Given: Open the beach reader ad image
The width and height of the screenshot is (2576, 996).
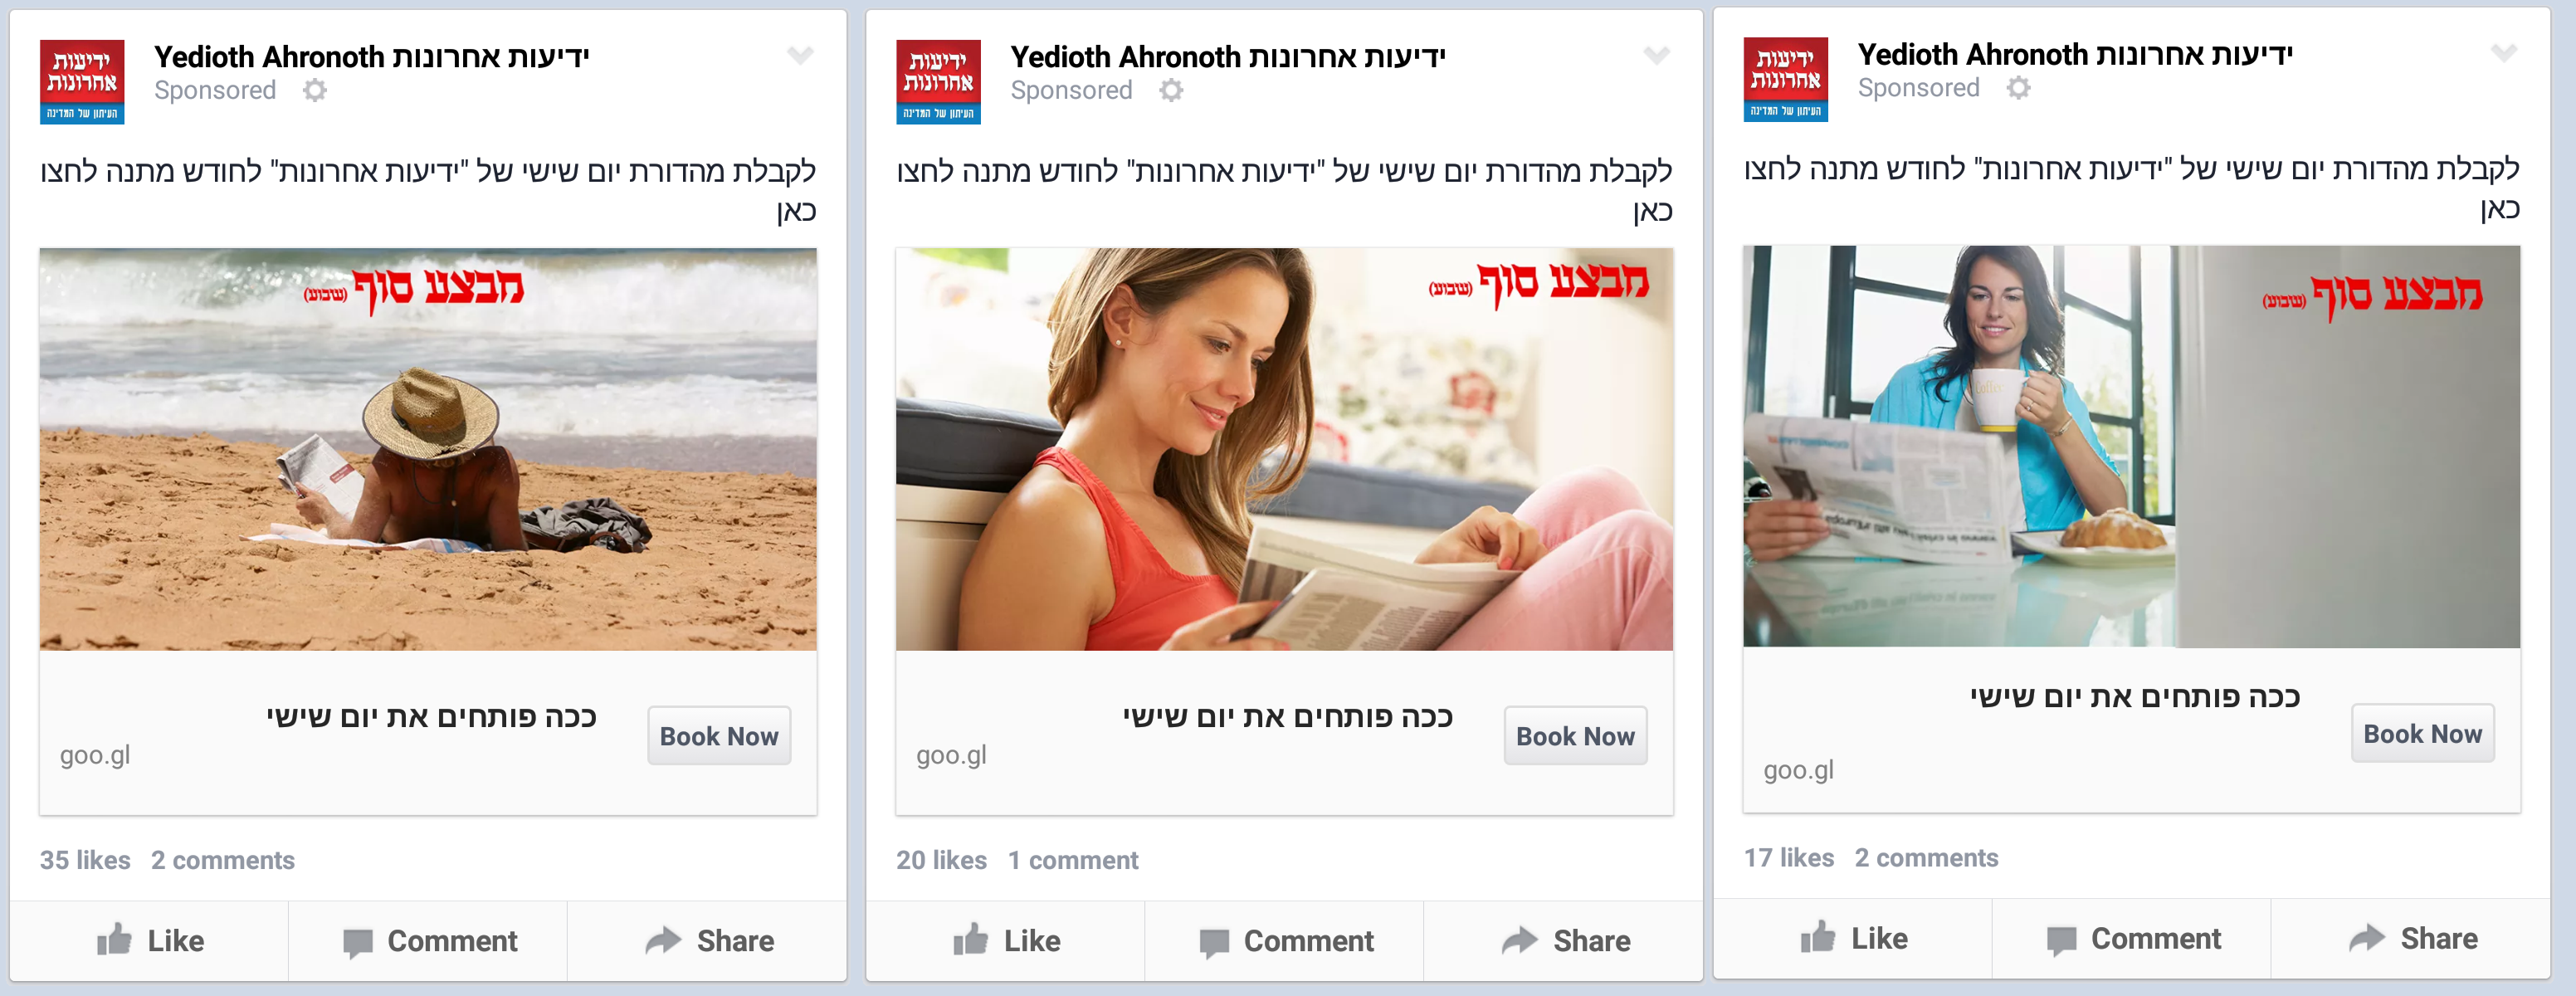Looking at the screenshot, I should pos(428,449).
